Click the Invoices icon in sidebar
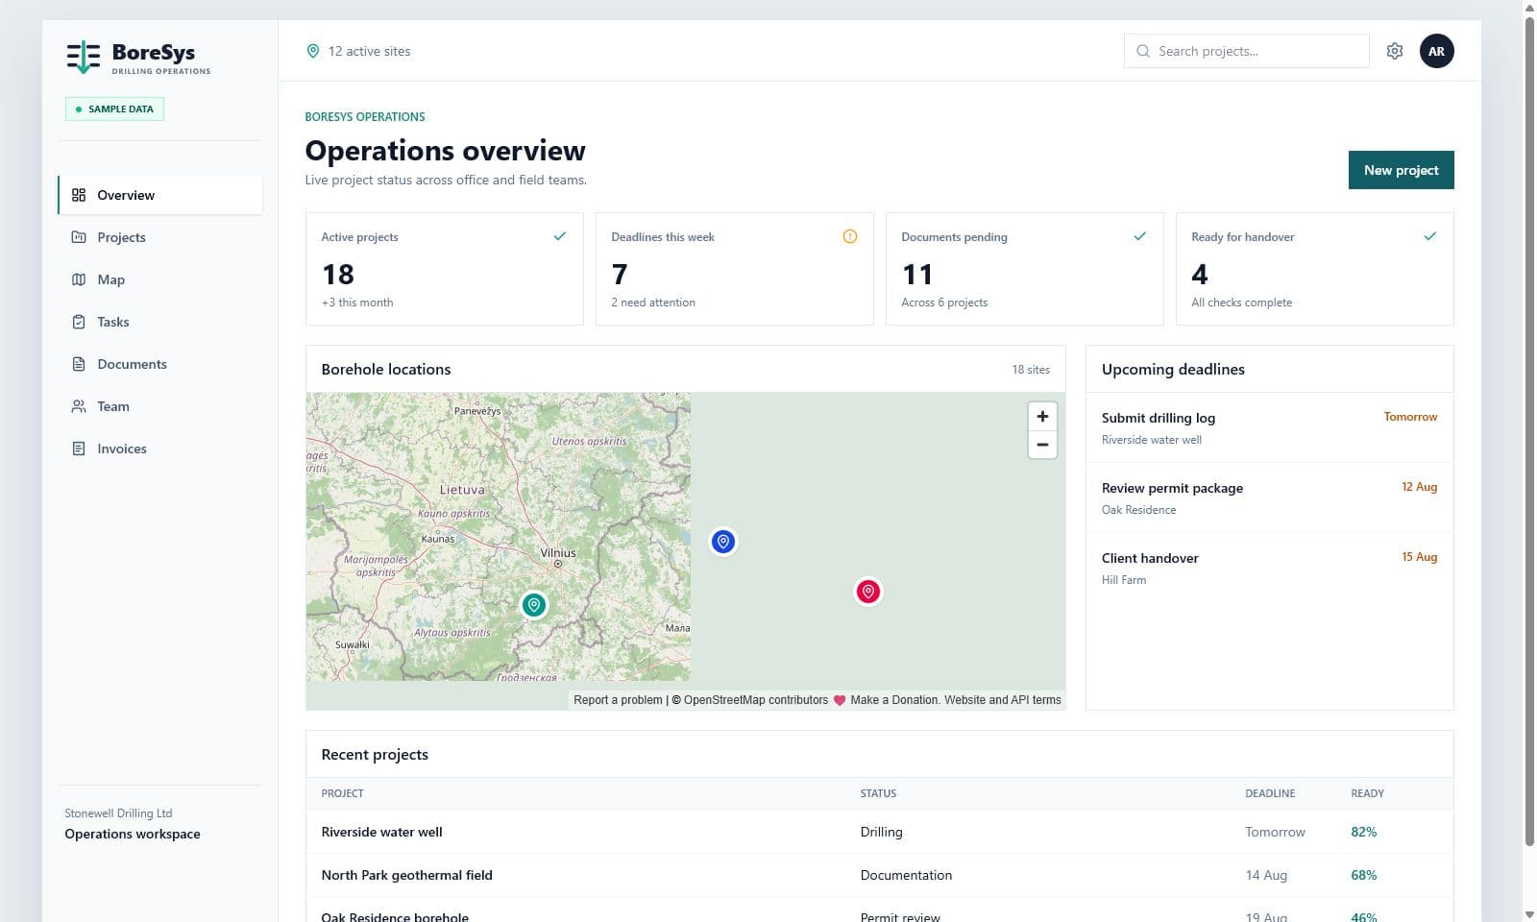 coord(79,449)
